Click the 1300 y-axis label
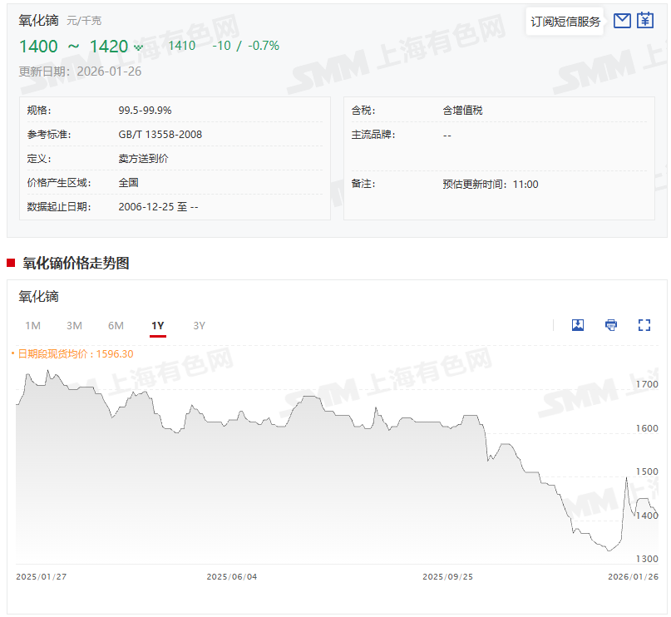671x617 pixels. coord(647,559)
